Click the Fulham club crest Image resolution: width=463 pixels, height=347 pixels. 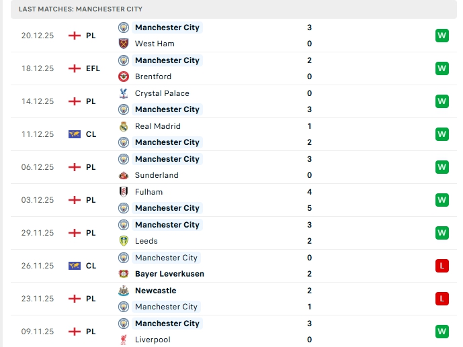coord(124,192)
